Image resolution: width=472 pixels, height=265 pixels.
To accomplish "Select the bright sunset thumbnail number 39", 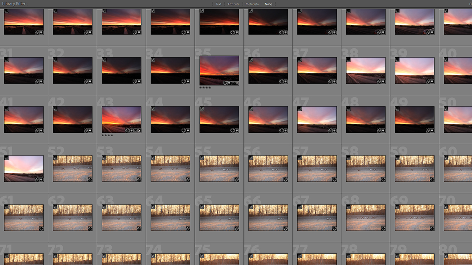I will pyautogui.click(x=415, y=70).
